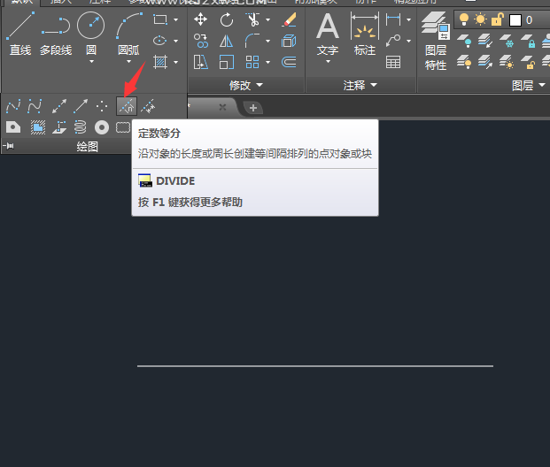This screenshot has width=550, height=467.
Task: Click the Region tool icon
Action: [13, 127]
